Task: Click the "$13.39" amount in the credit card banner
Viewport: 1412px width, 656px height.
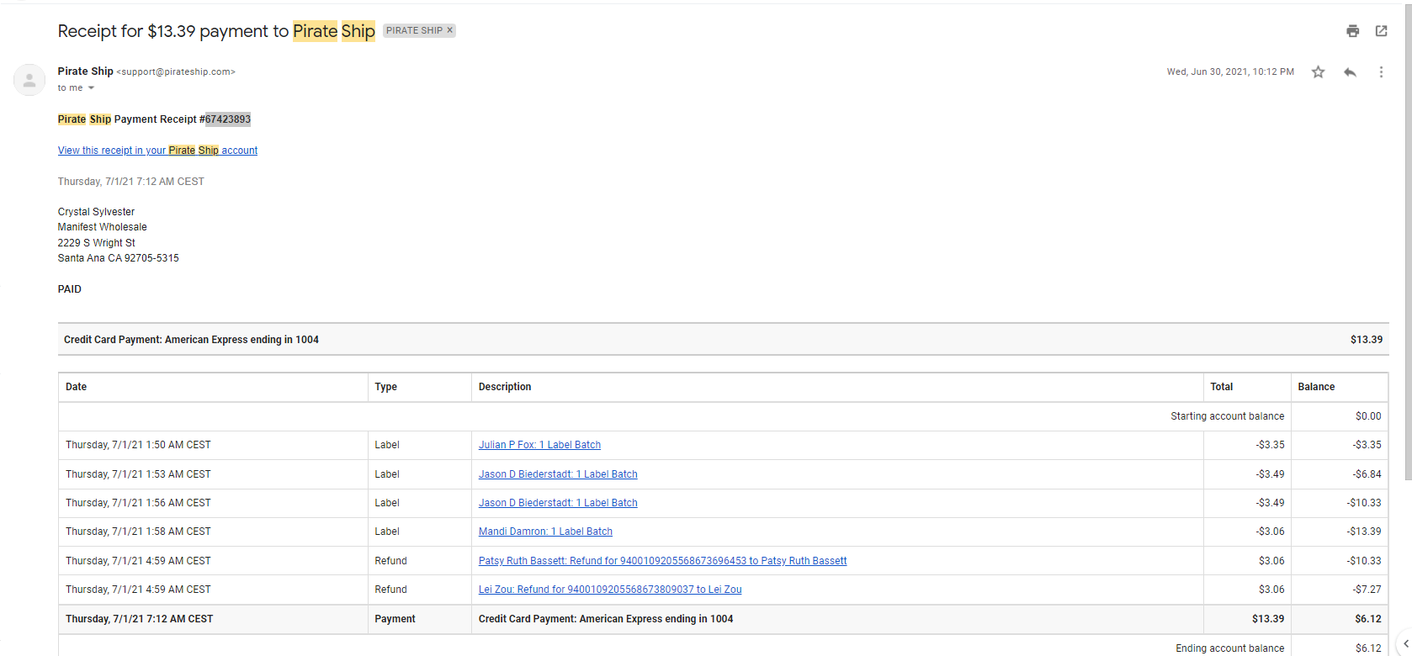Action: point(1367,340)
